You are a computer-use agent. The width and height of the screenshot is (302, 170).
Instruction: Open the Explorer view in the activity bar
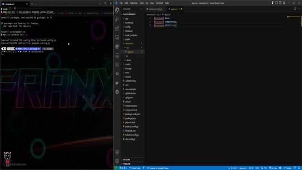[117, 10]
